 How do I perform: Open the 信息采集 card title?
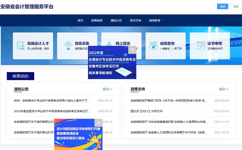point(82,43)
